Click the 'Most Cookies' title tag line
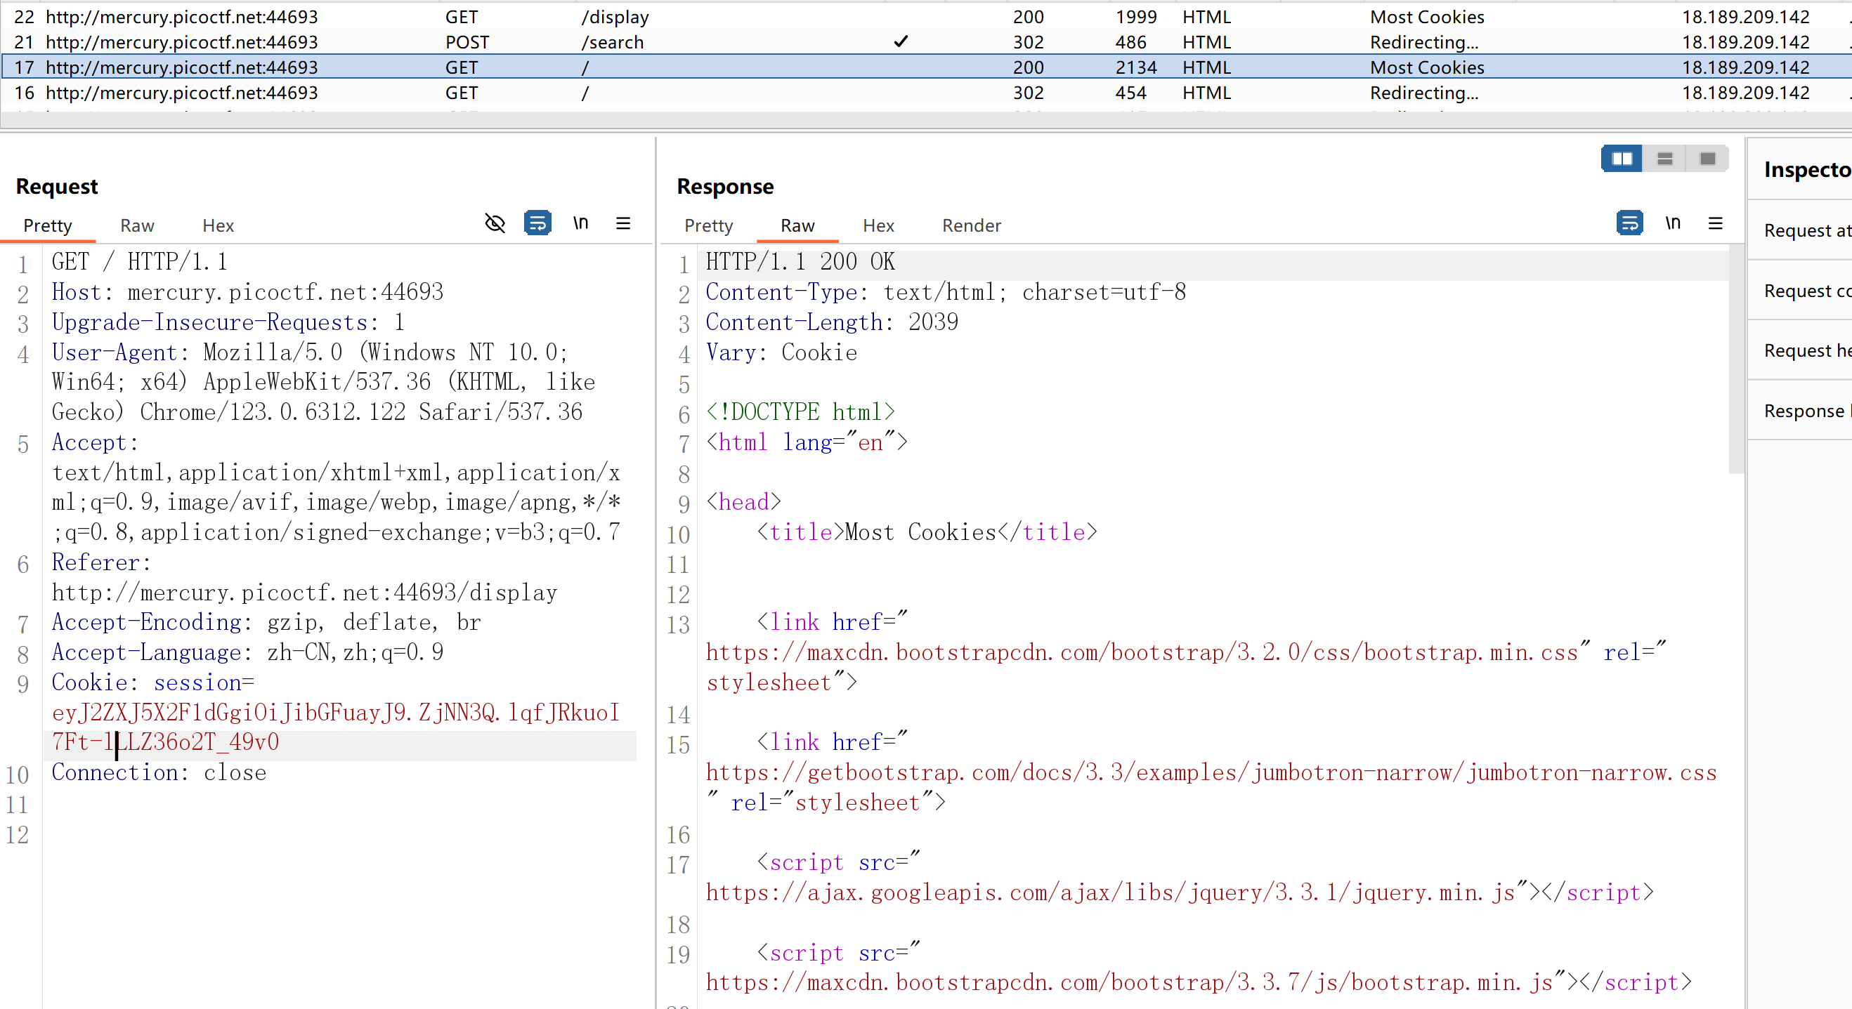The width and height of the screenshot is (1852, 1009). [927, 532]
